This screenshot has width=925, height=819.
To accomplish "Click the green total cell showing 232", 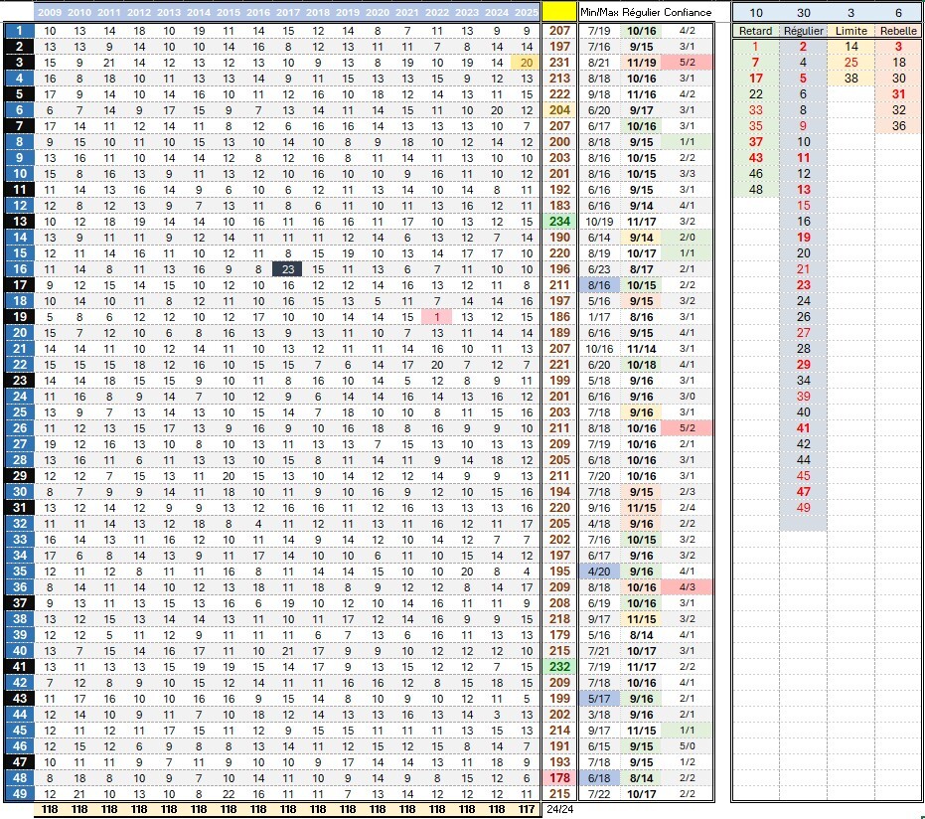I will [559, 666].
